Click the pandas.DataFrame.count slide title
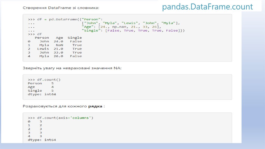Image resolution: width=265 pixels, height=149 pixels. [x=207, y=7]
